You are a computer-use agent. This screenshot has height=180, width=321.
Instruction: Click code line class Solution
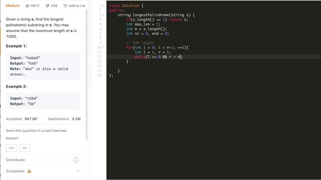(x=126, y=5)
